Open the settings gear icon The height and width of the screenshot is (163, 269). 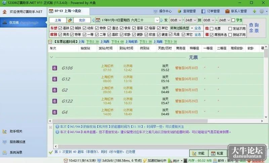click(262, 11)
